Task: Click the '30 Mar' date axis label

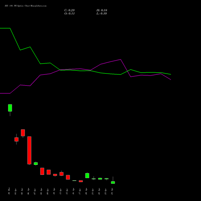Action: [9, 191]
